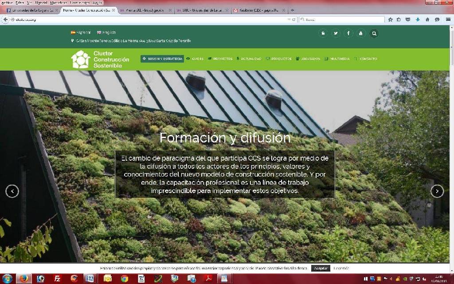Viewport: 454px width, 284px height.
Task: Click the browser home icon
Action: (x=427, y=20)
